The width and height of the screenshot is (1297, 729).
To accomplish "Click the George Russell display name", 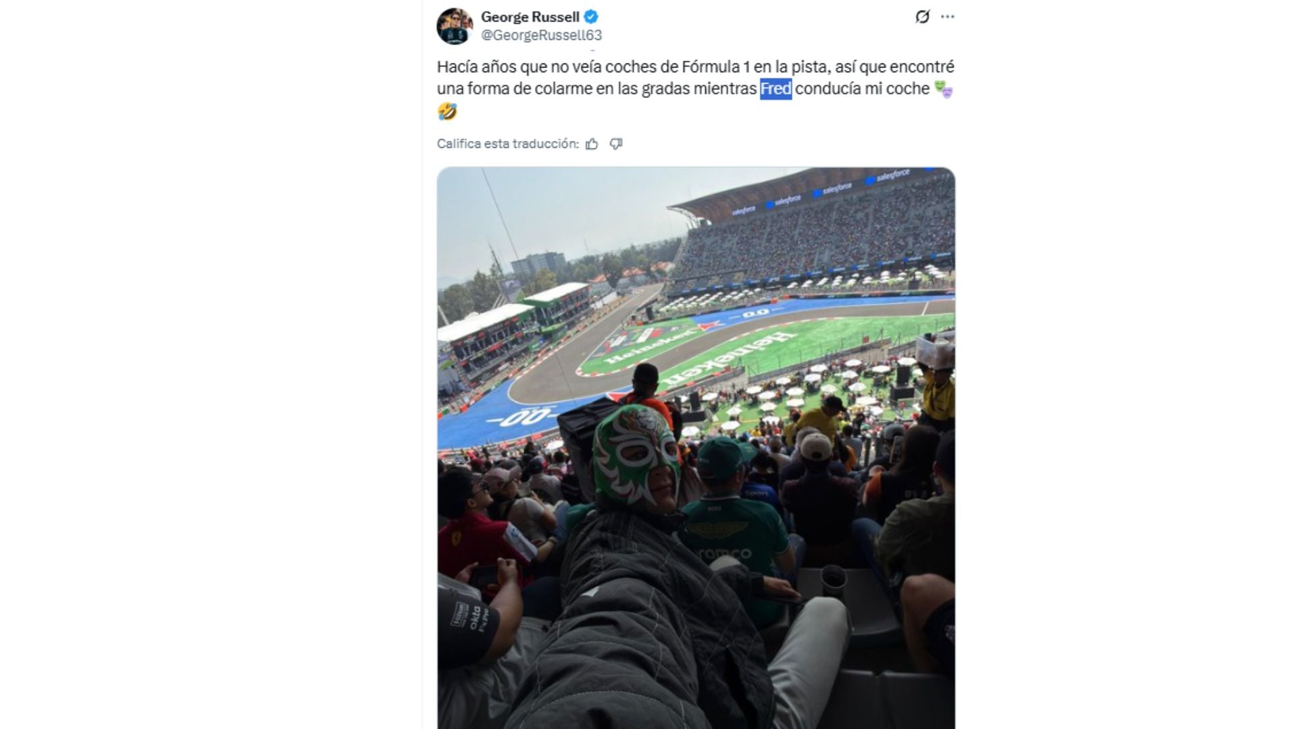I will point(530,17).
